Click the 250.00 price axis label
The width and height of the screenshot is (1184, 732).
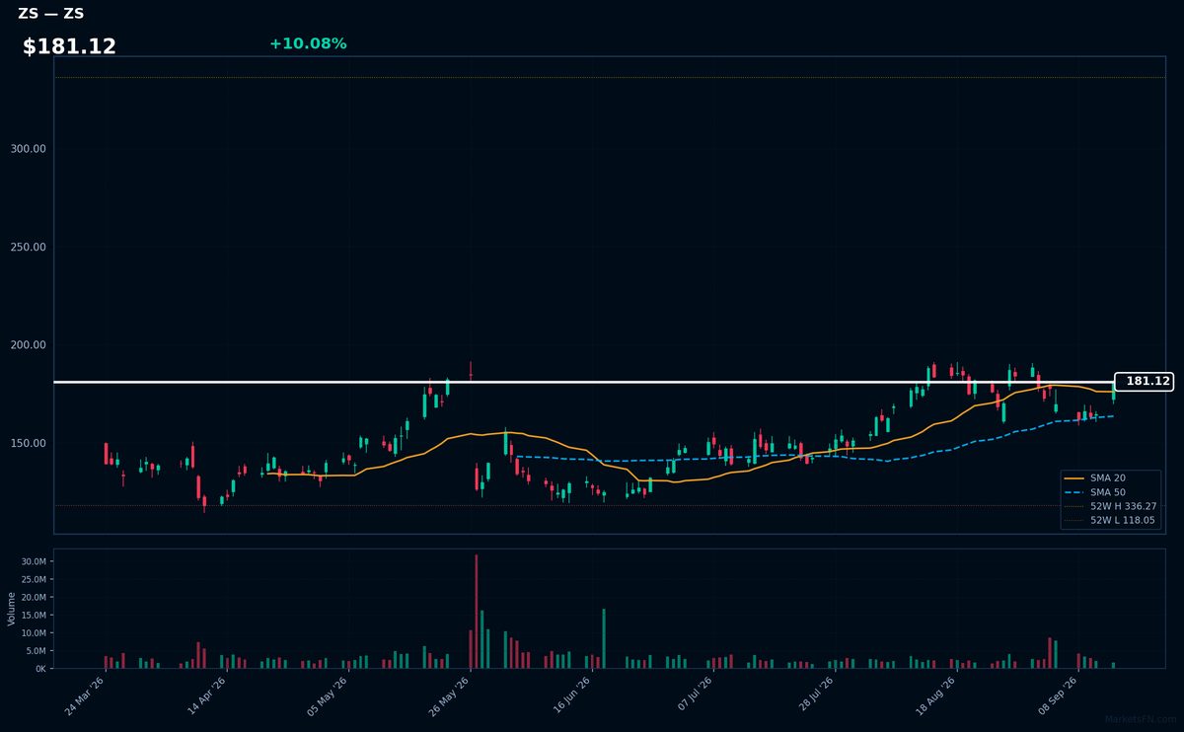pyautogui.click(x=28, y=247)
